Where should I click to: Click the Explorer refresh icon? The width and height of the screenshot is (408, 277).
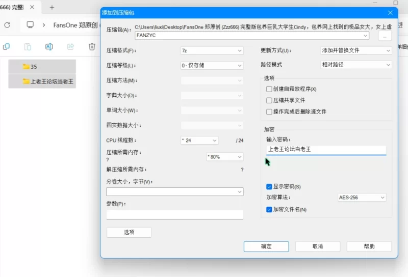[7, 25]
